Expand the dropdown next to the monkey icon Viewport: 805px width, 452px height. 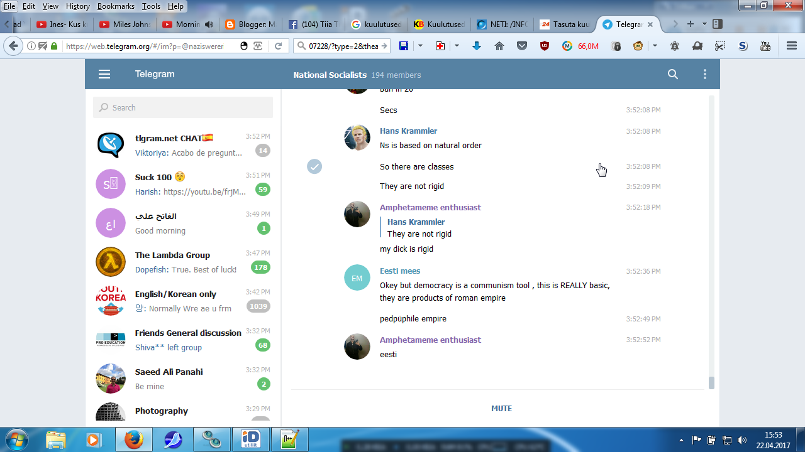(655, 46)
